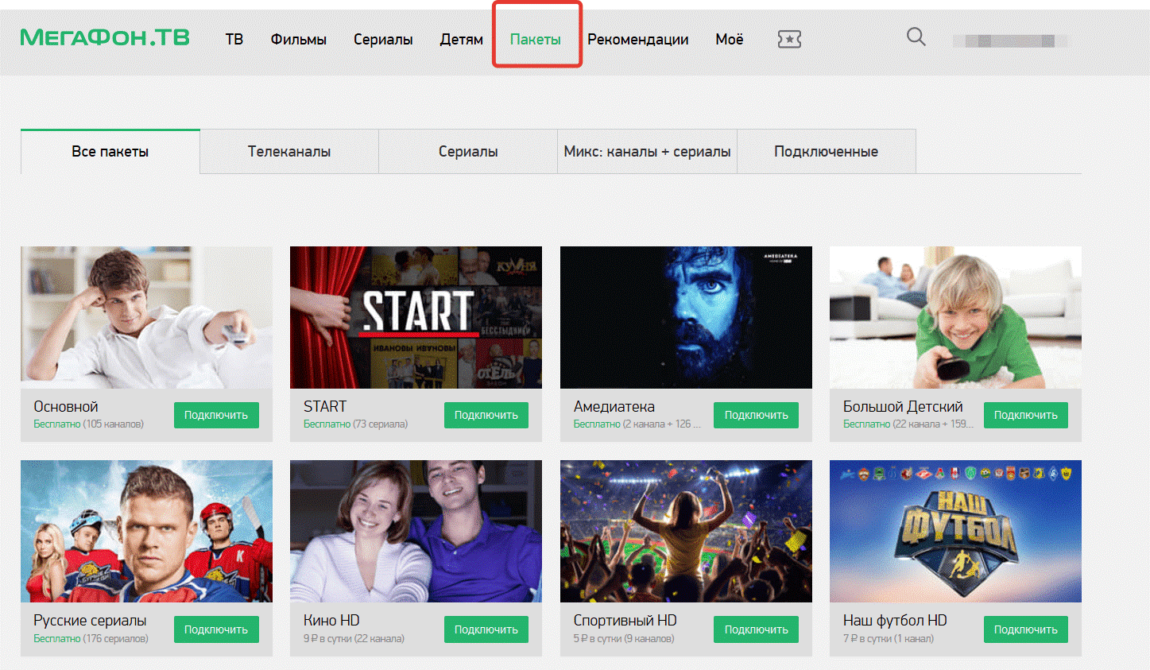Open the promo code ticket icon

click(788, 39)
